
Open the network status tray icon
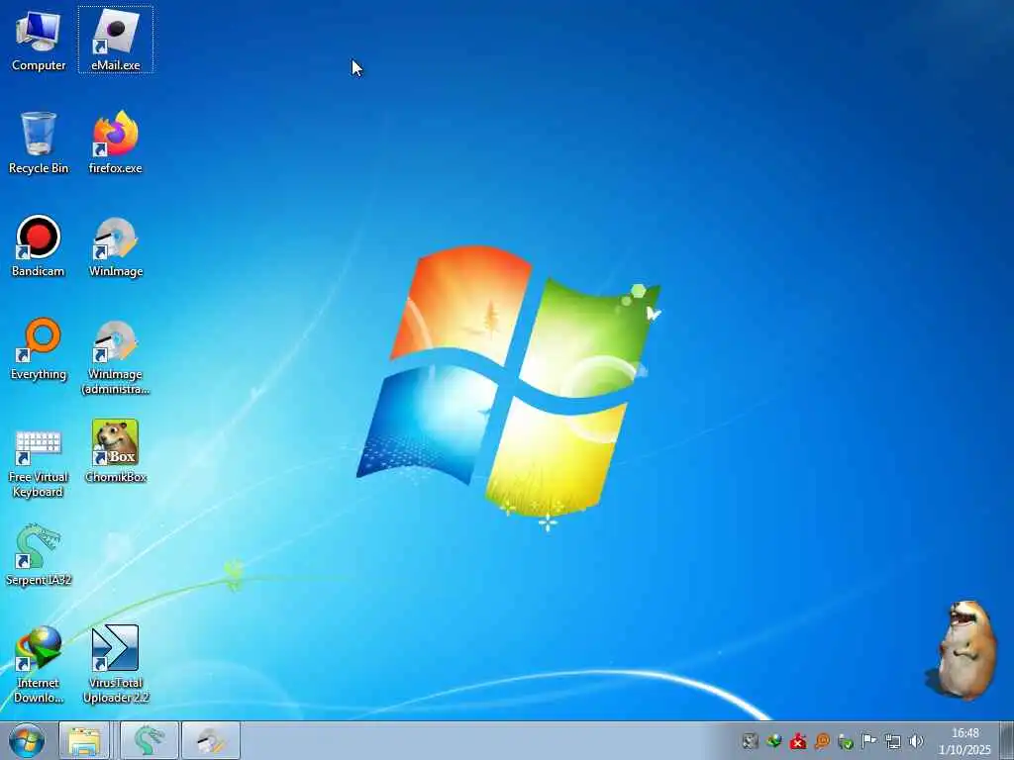coord(893,741)
